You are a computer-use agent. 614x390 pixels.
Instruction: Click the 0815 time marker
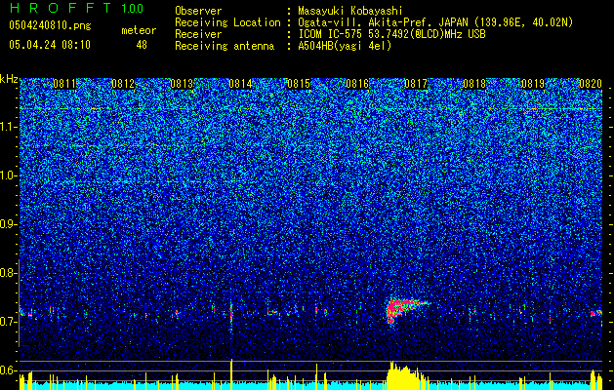(299, 83)
